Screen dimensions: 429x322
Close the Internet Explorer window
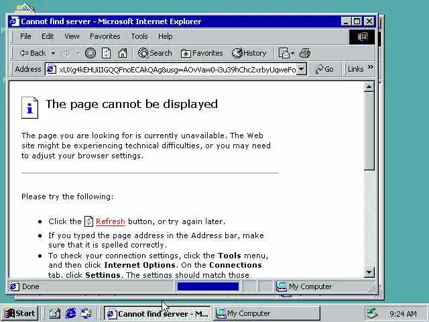pyautogui.click(x=369, y=21)
